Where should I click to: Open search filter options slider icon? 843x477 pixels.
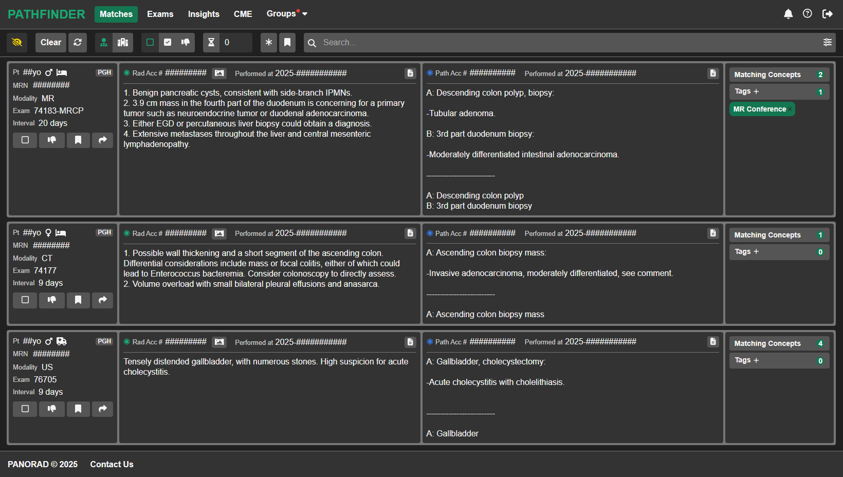click(827, 43)
